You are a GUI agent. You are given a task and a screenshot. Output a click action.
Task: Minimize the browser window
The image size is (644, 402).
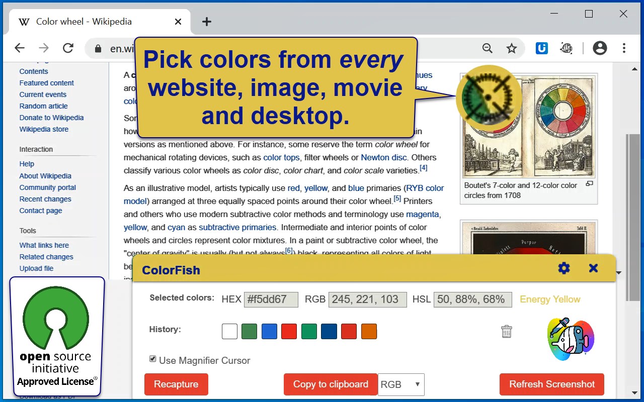[x=554, y=14]
